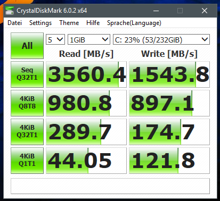
Task: Open the Hilfe menu
Action: pos(93,23)
